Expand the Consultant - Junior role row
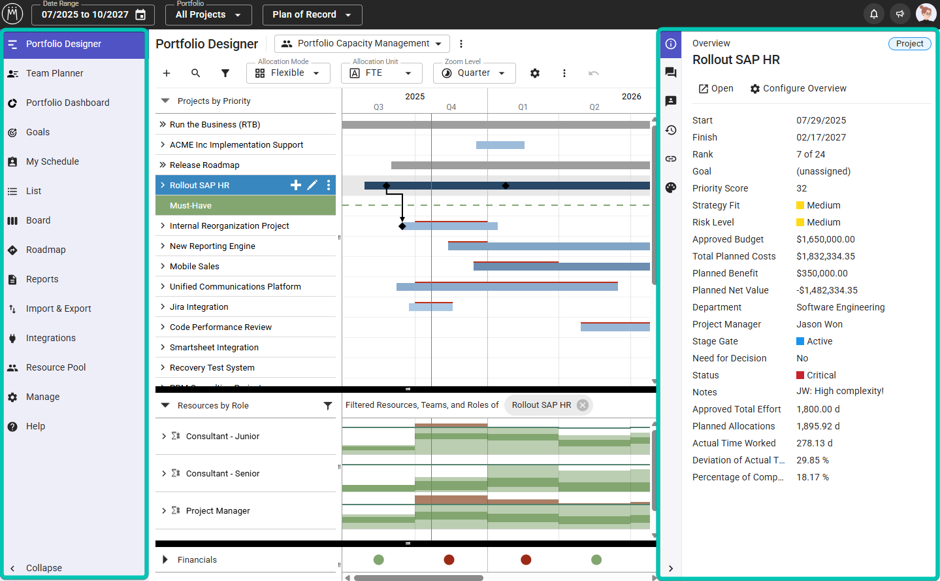This screenshot has width=940, height=581. pos(163,436)
